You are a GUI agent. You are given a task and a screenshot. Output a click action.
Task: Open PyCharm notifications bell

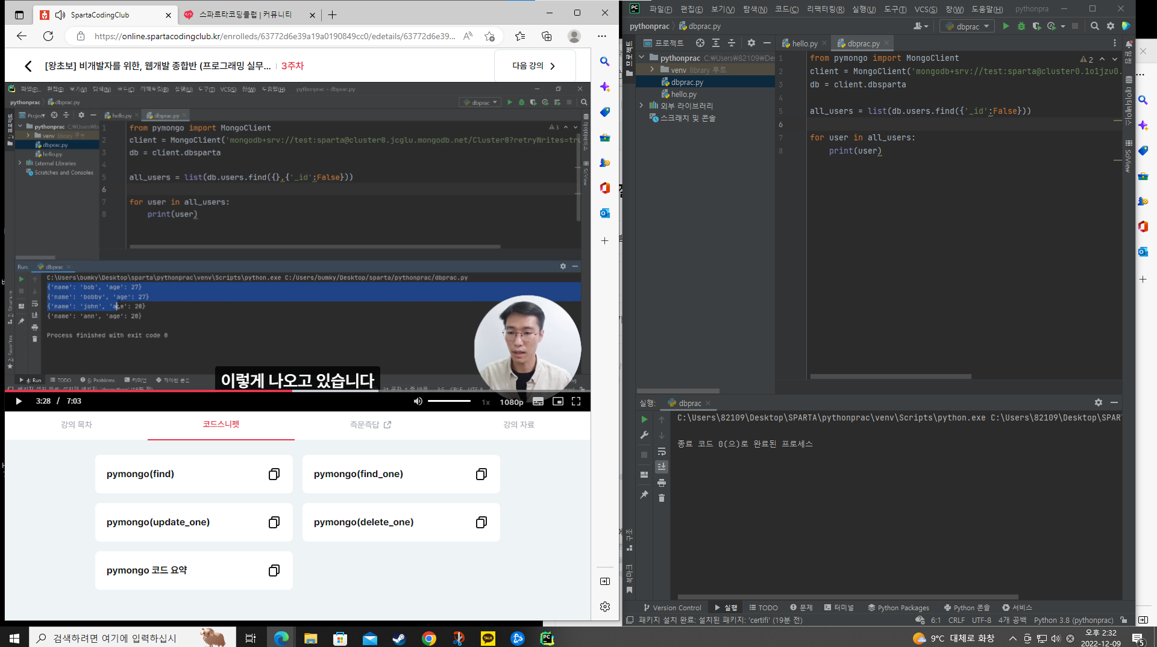click(1129, 44)
